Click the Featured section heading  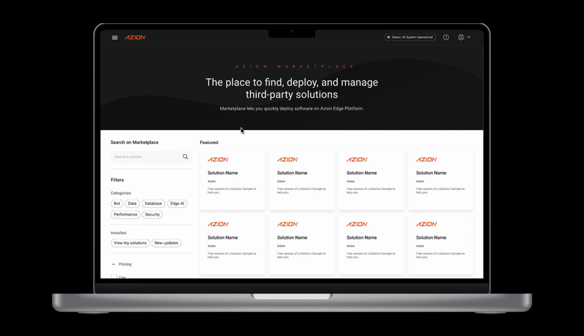[x=209, y=143]
